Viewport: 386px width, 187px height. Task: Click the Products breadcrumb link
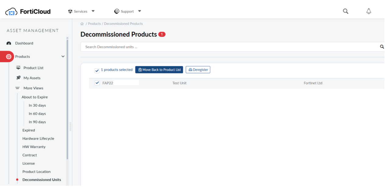pyautogui.click(x=94, y=24)
